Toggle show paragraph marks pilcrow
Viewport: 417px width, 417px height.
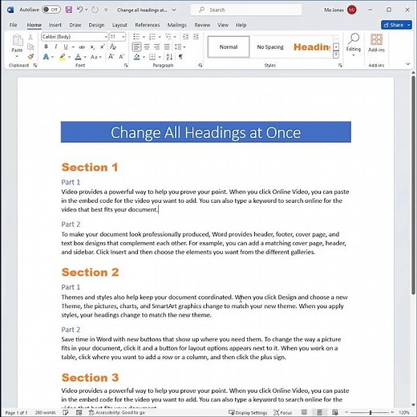[180, 57]
